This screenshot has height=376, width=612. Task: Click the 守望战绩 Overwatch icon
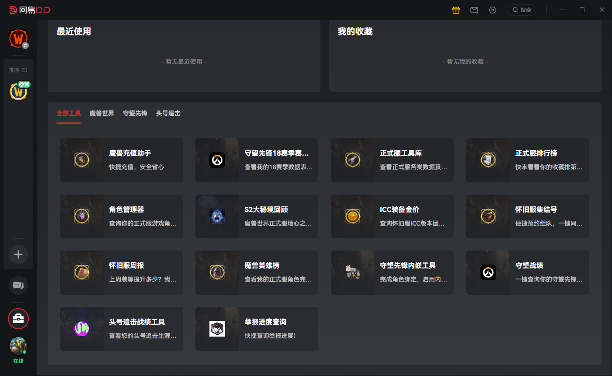coord(488,272)
